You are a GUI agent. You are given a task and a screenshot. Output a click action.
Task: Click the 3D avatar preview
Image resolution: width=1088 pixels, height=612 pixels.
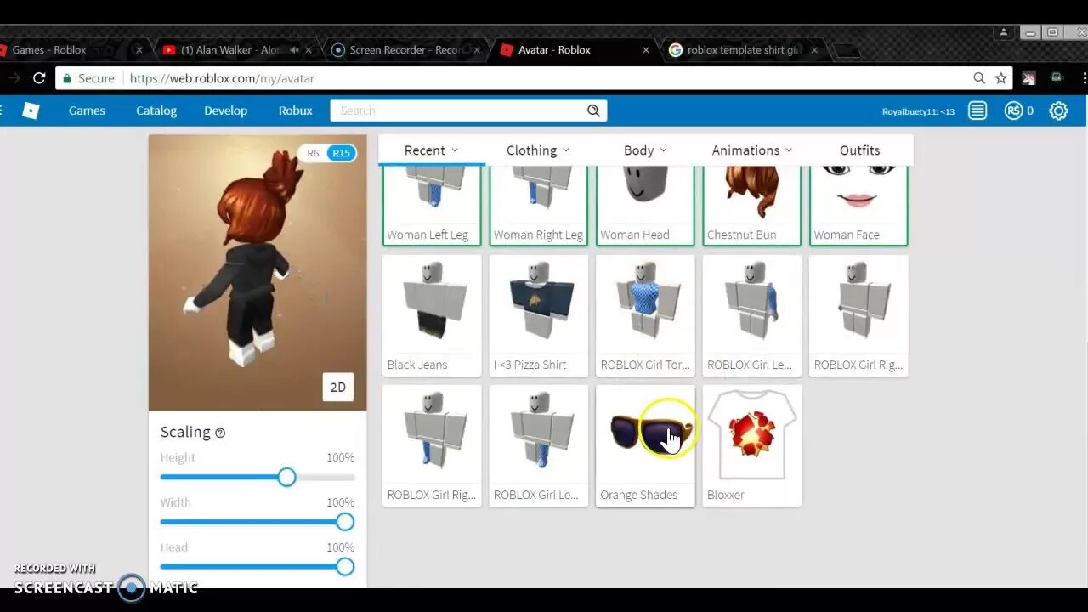pos(258,272)
